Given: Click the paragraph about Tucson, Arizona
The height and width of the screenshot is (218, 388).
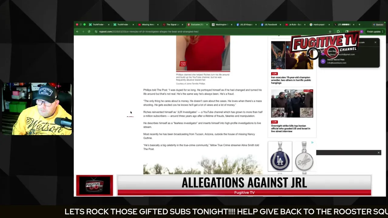Looking at the screenshot, I should 199,136.
